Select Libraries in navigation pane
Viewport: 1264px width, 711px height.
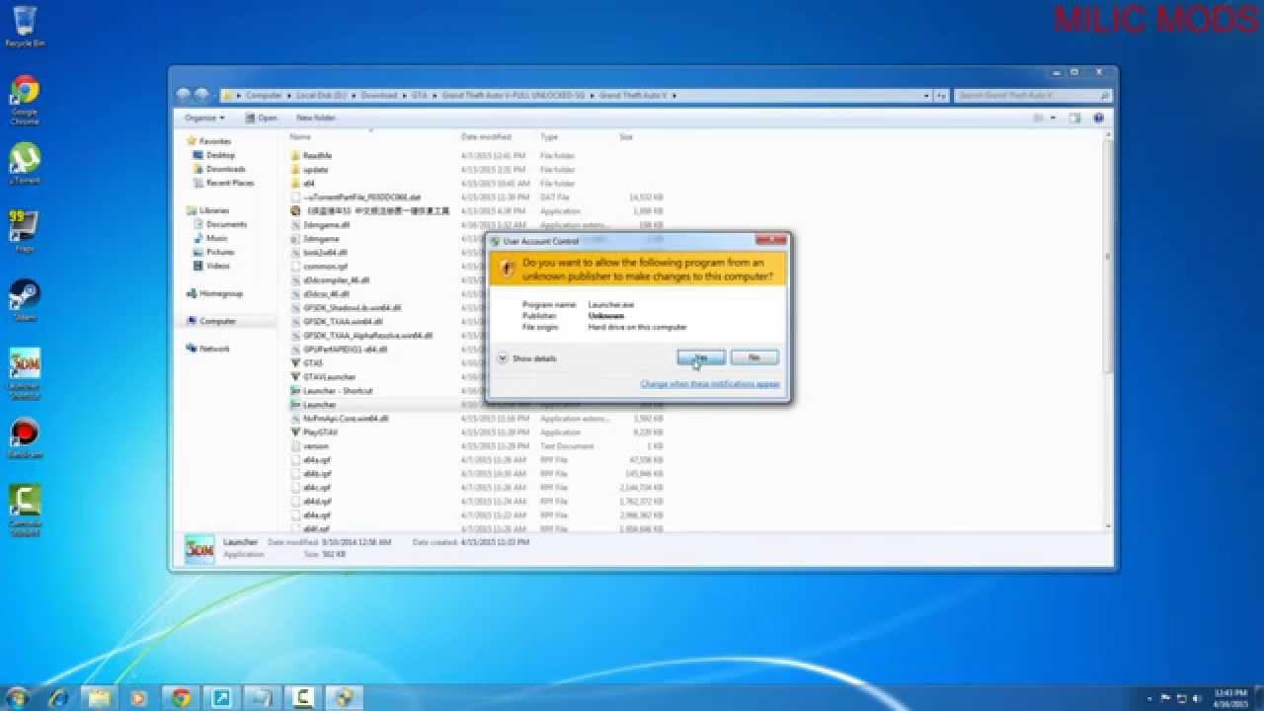(x=207, y=210)
